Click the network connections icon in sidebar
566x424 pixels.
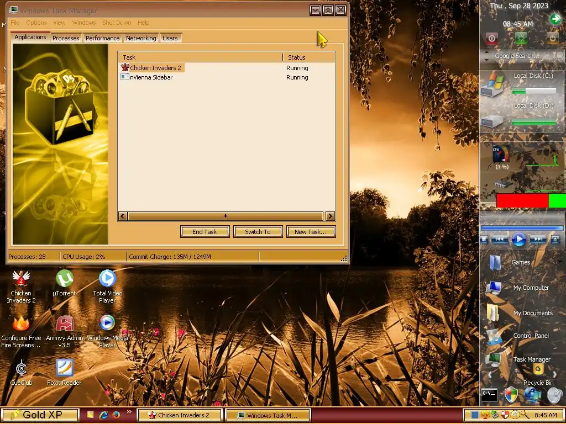coord(532,395)
